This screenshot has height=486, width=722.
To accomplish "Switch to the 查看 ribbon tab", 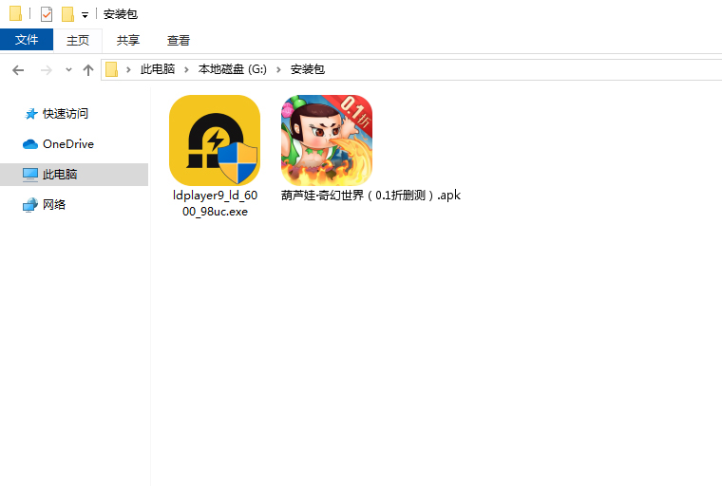I will tap(179, 40).
